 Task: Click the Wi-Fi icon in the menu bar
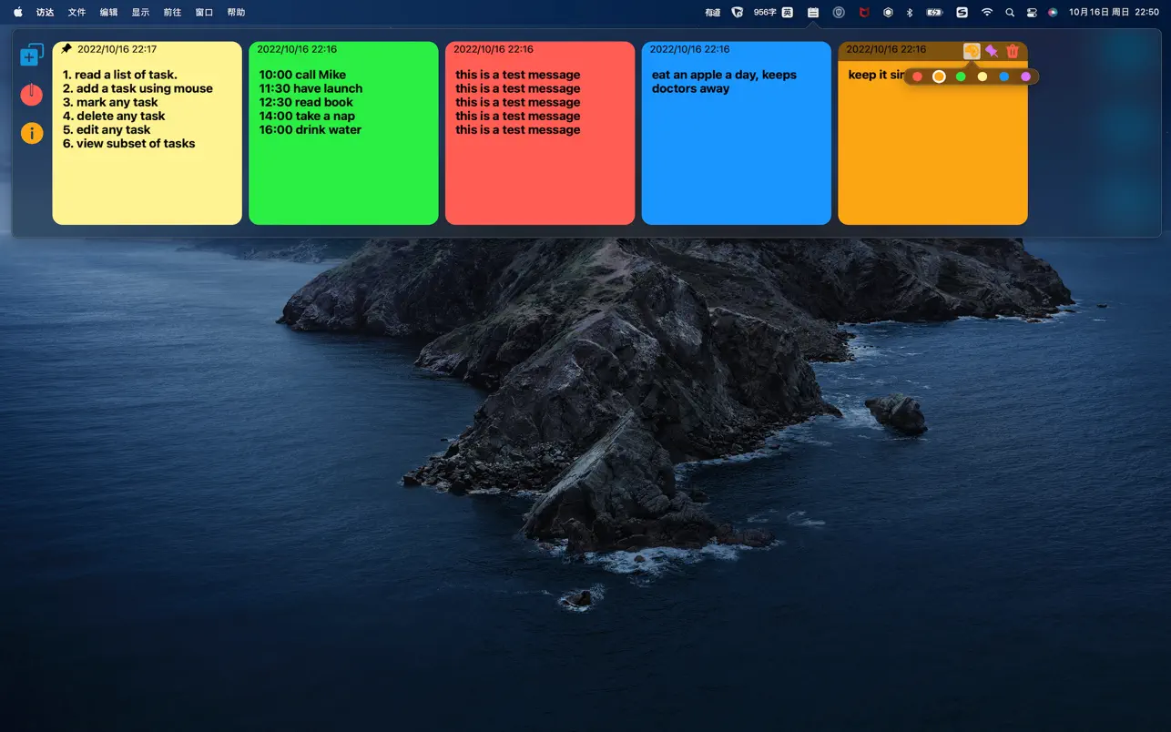pos(987,12)
